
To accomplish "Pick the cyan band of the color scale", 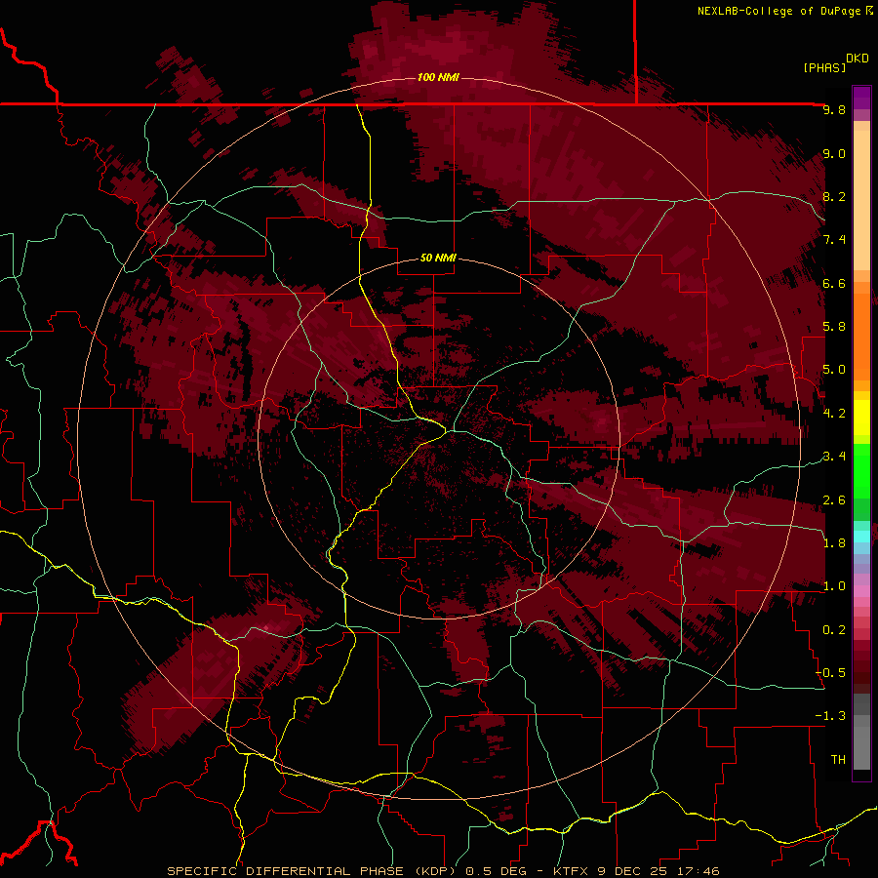I will pyautogui.click(x=861, y=537).
